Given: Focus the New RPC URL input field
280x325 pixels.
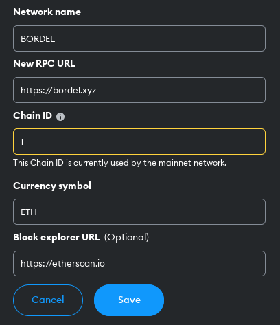Looking at the screenshot, I should point(139,90).
